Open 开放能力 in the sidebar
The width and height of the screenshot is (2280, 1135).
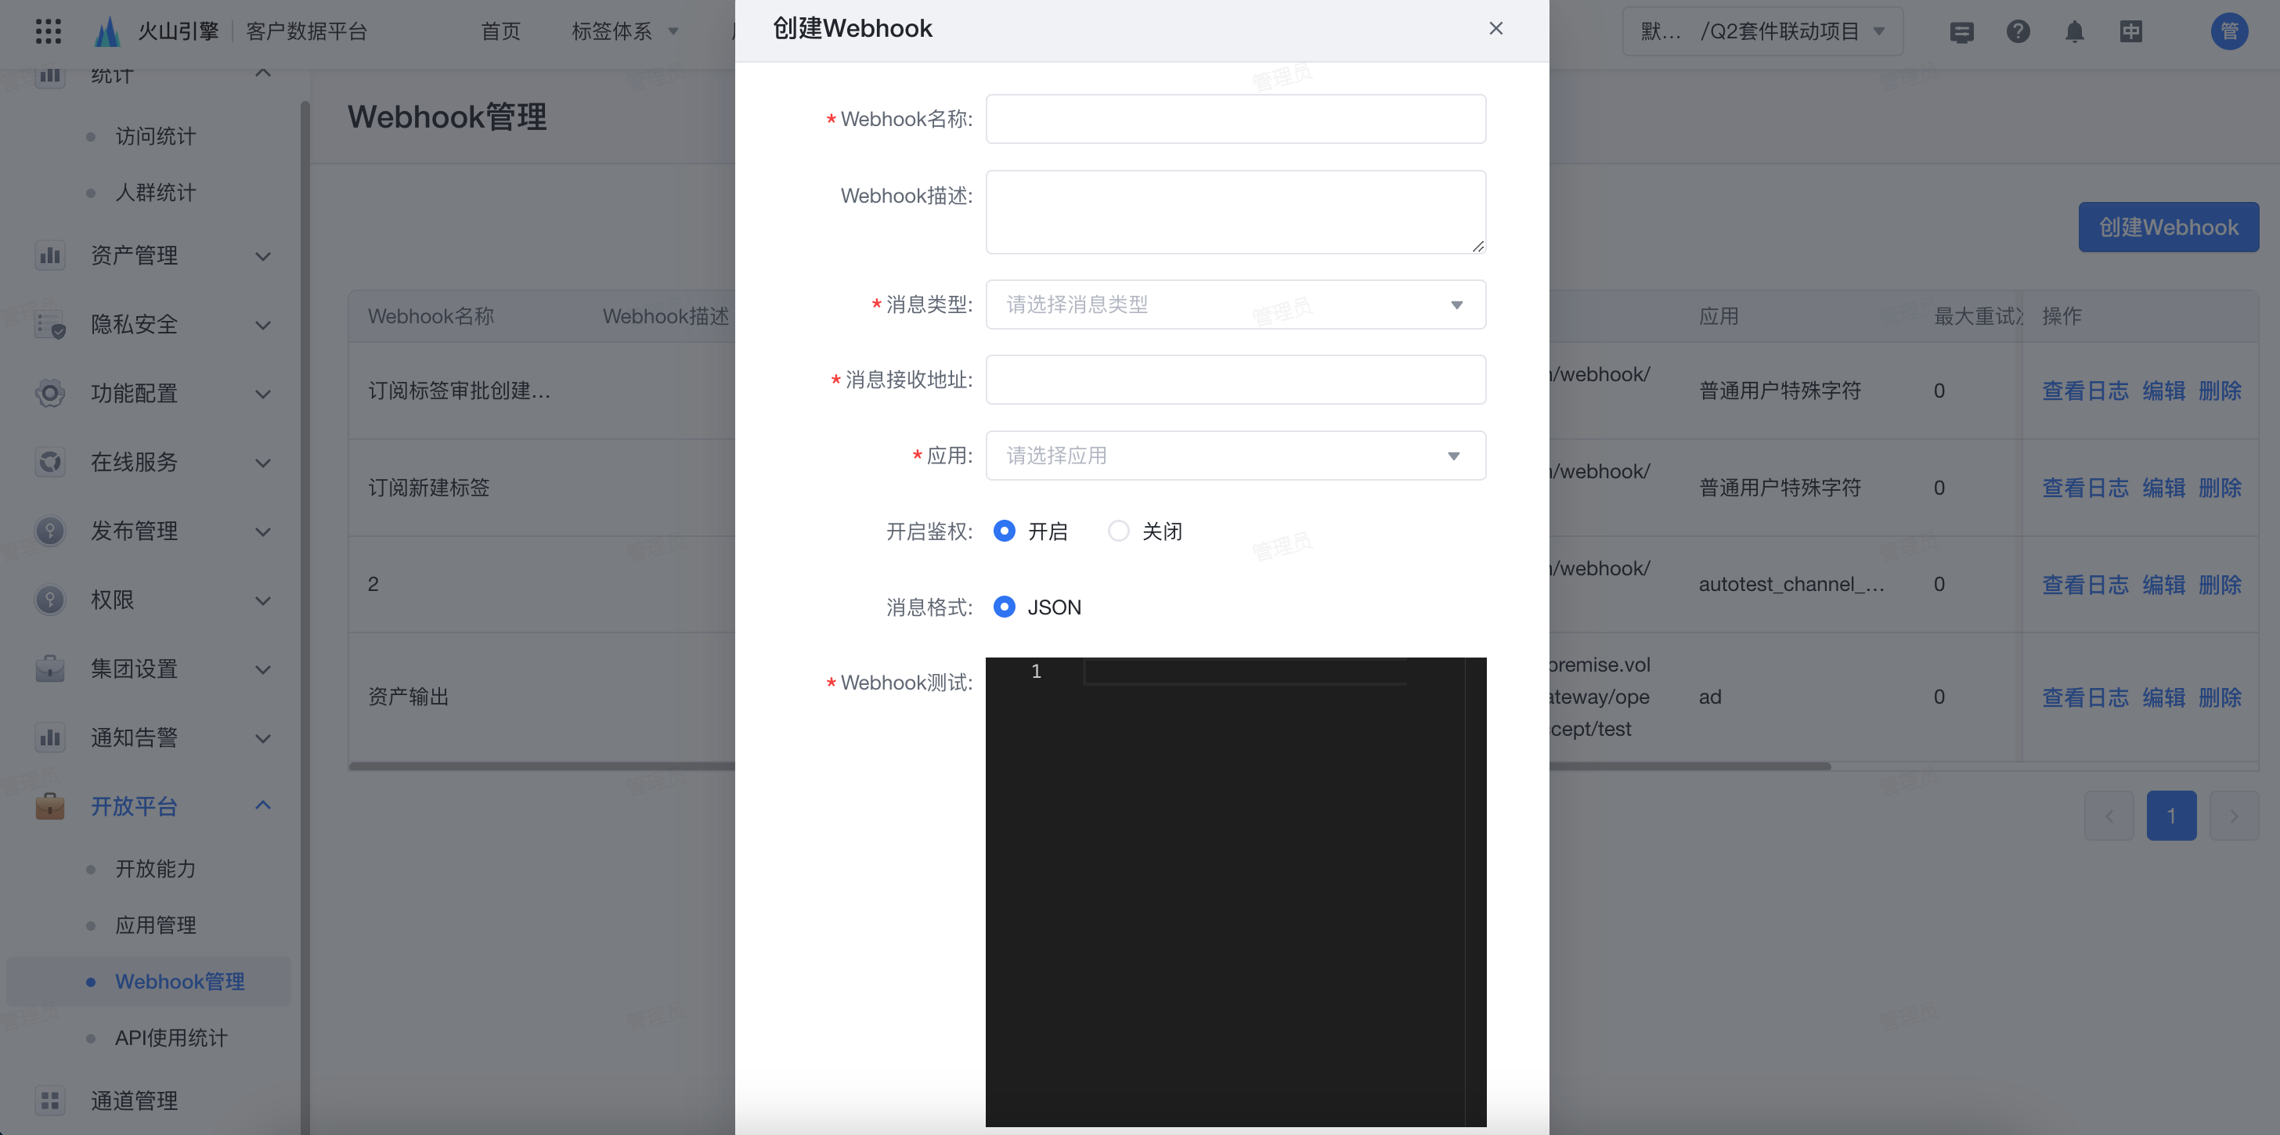tap(156, 869)
